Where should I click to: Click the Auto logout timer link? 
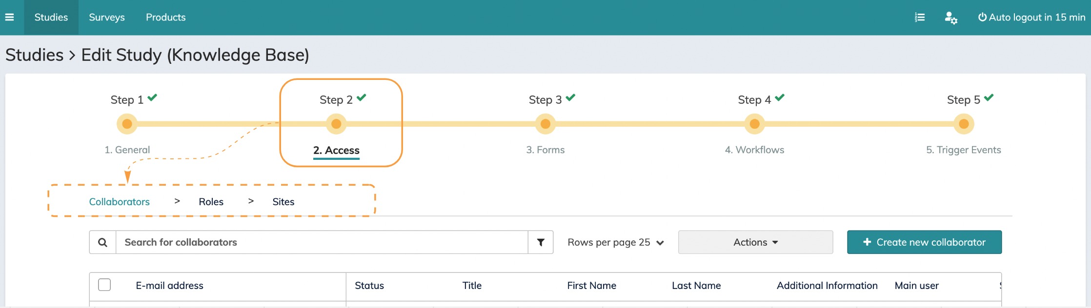1031,17
